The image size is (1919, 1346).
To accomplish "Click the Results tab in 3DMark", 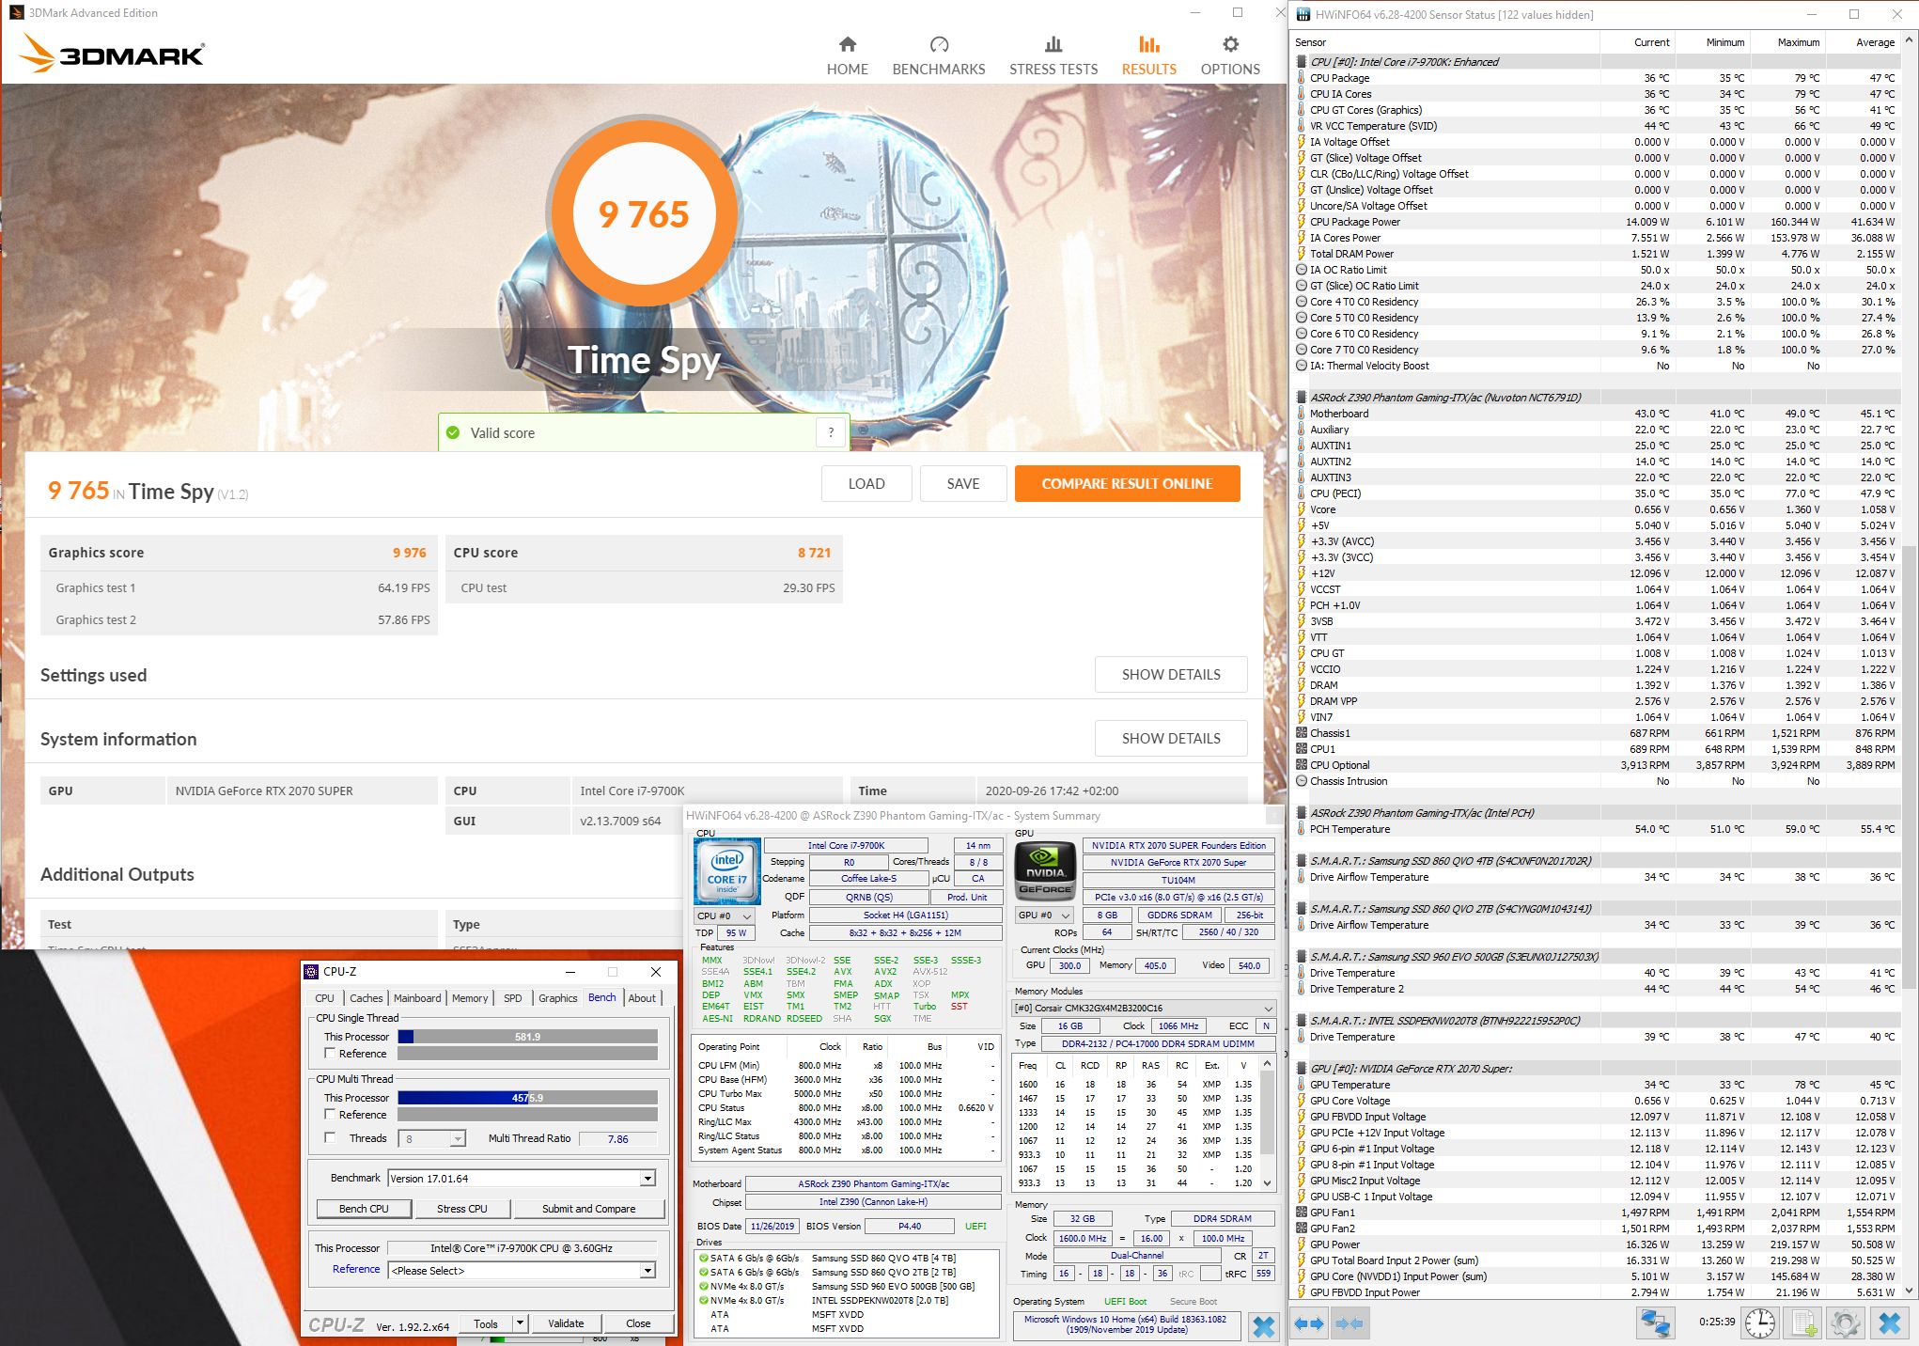I will [x=1148, y=56].
